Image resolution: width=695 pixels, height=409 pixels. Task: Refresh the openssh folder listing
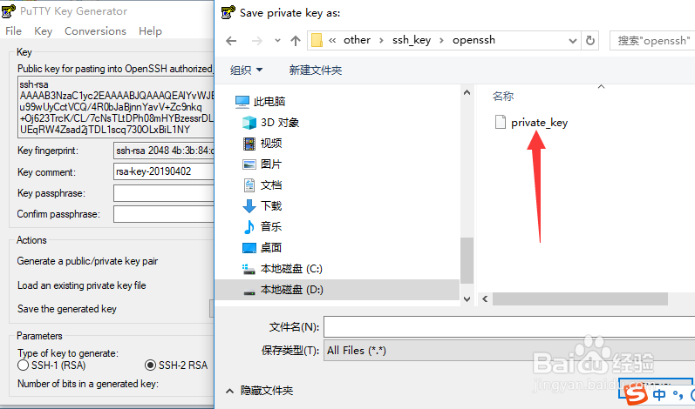[x=590, y=41]
